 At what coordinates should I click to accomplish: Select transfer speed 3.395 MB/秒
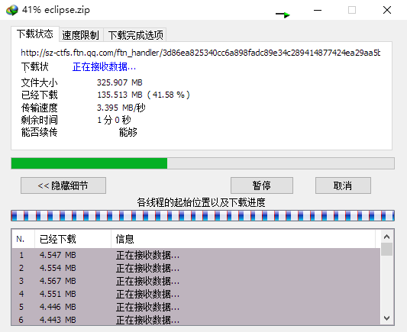pyautogui.click(x=121, y=108)
